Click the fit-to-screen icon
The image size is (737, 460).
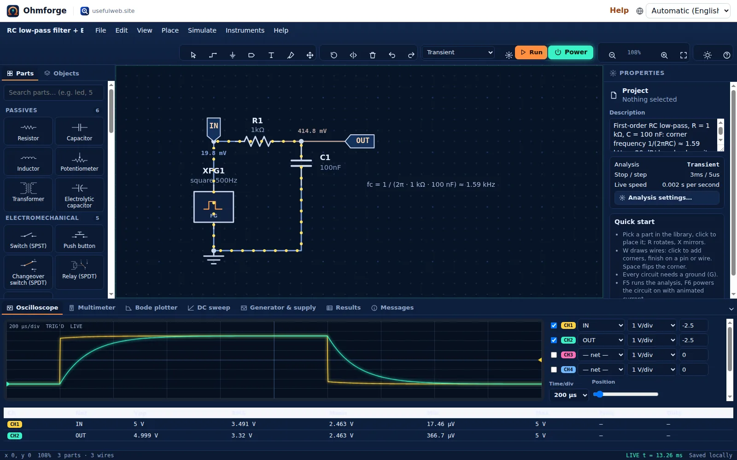[684, 55]
